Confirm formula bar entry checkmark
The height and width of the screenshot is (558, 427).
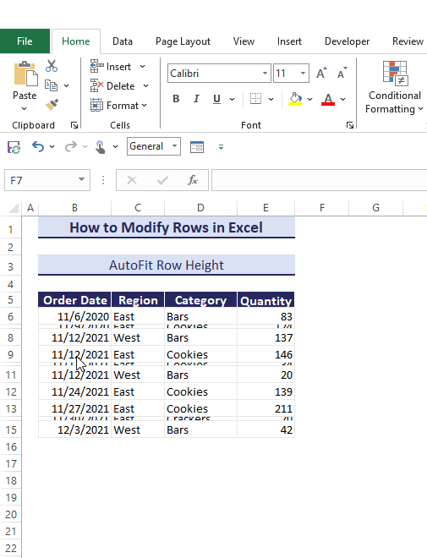point(162,180)
